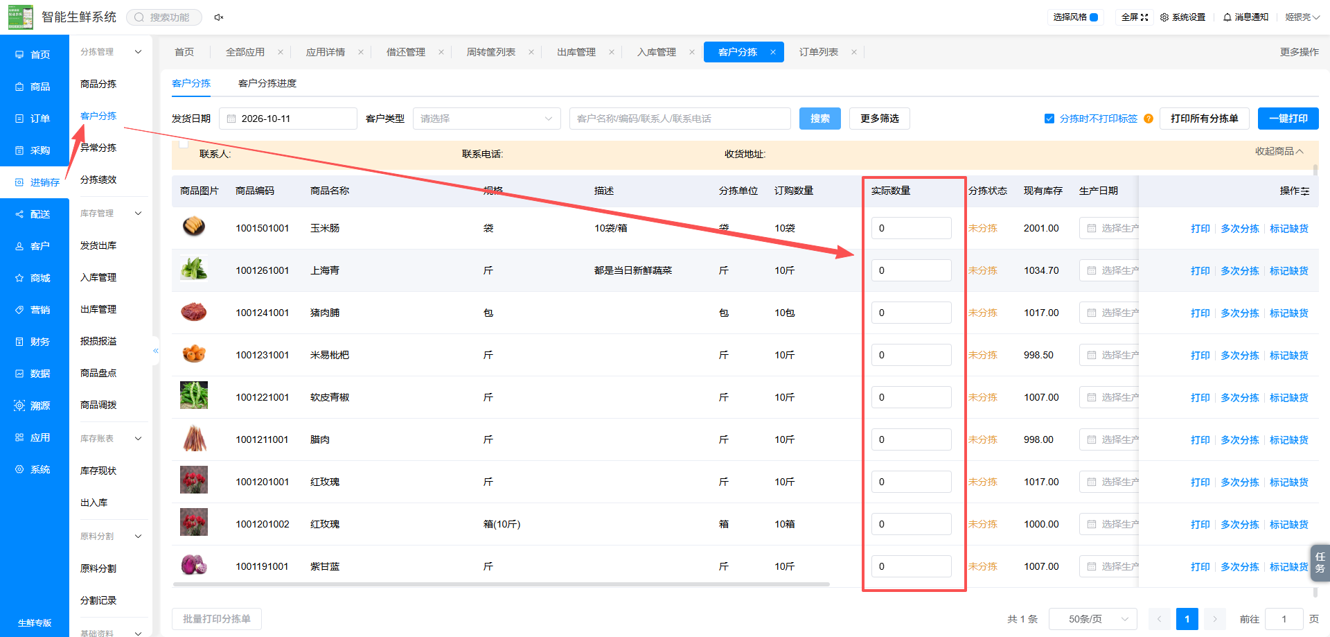Collapse product list via 收起商品
Image resolution: width=1330 pixels, height=637 pixels.
pyautogui.click(x=1279, y=151)
